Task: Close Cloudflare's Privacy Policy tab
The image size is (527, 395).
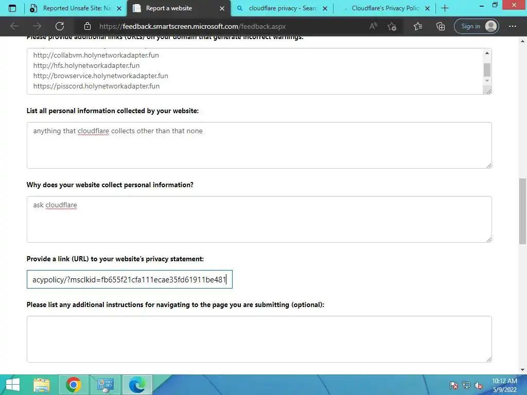Action: (x=427, y=9)
